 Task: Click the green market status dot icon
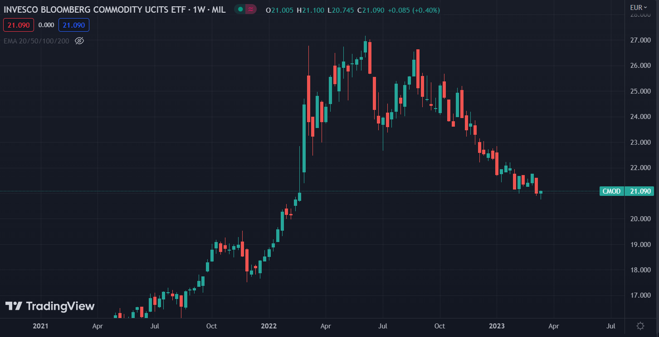(240, 9)
